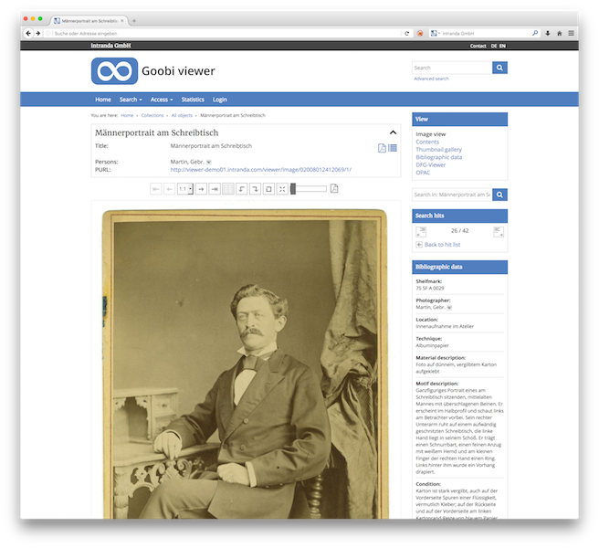Rotate the image to the left
The image size is (599, 548).
[241, 189]
